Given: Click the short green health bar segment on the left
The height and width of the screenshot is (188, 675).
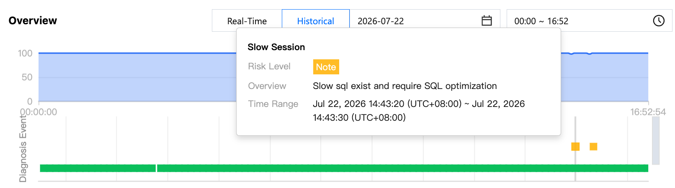Looking at the screenshot, I should pyautogui.click(x=98, y=168).
